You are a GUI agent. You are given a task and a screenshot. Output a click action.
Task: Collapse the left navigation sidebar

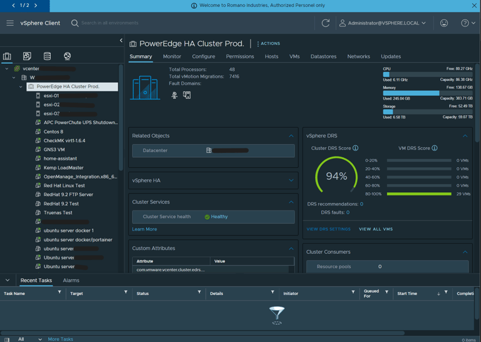121,40
